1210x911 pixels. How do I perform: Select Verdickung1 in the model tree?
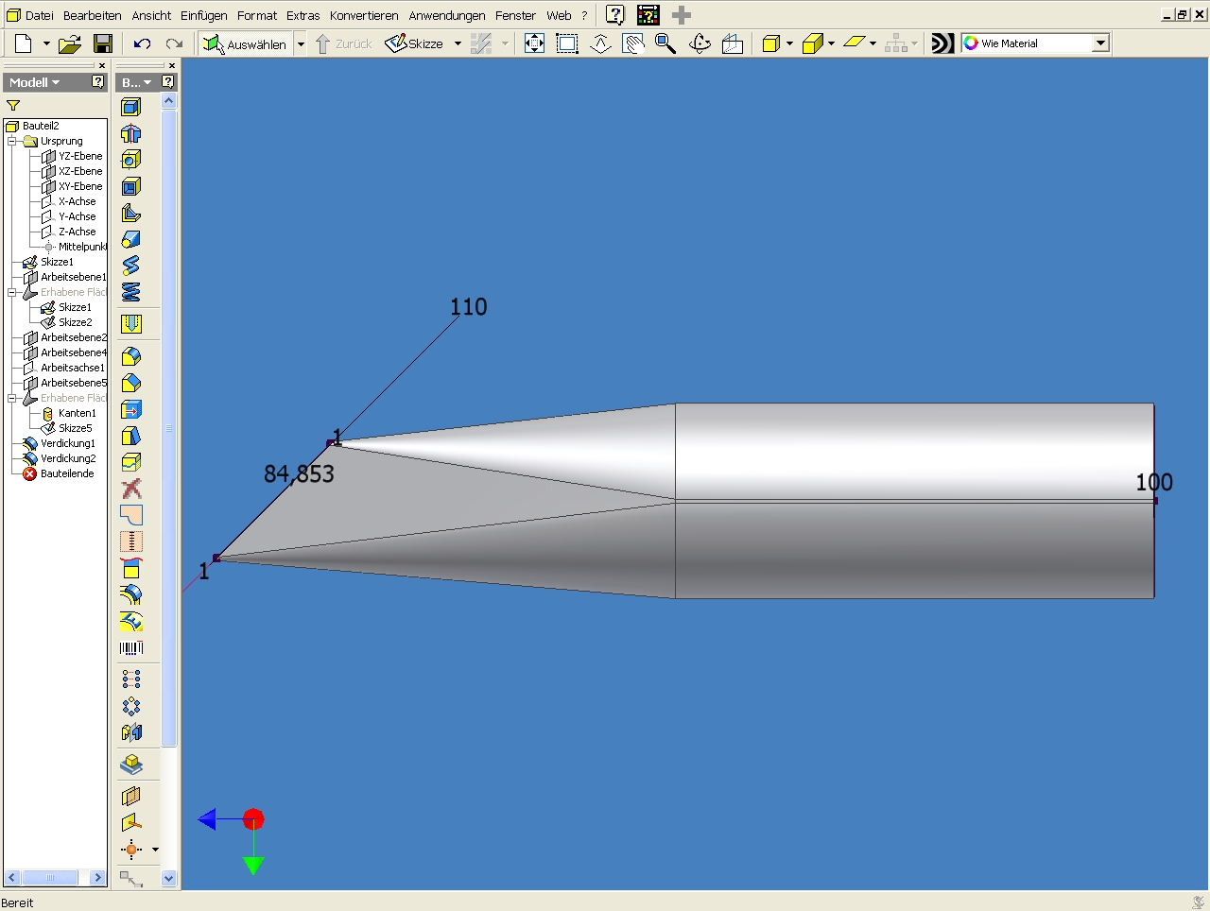[67, 443]
